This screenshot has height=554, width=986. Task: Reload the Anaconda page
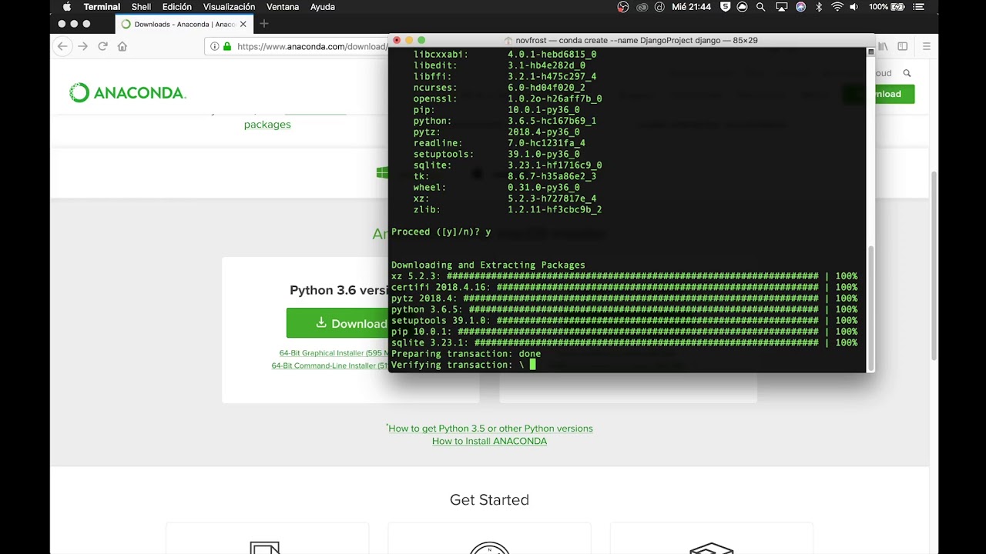(x=102, y=46)
